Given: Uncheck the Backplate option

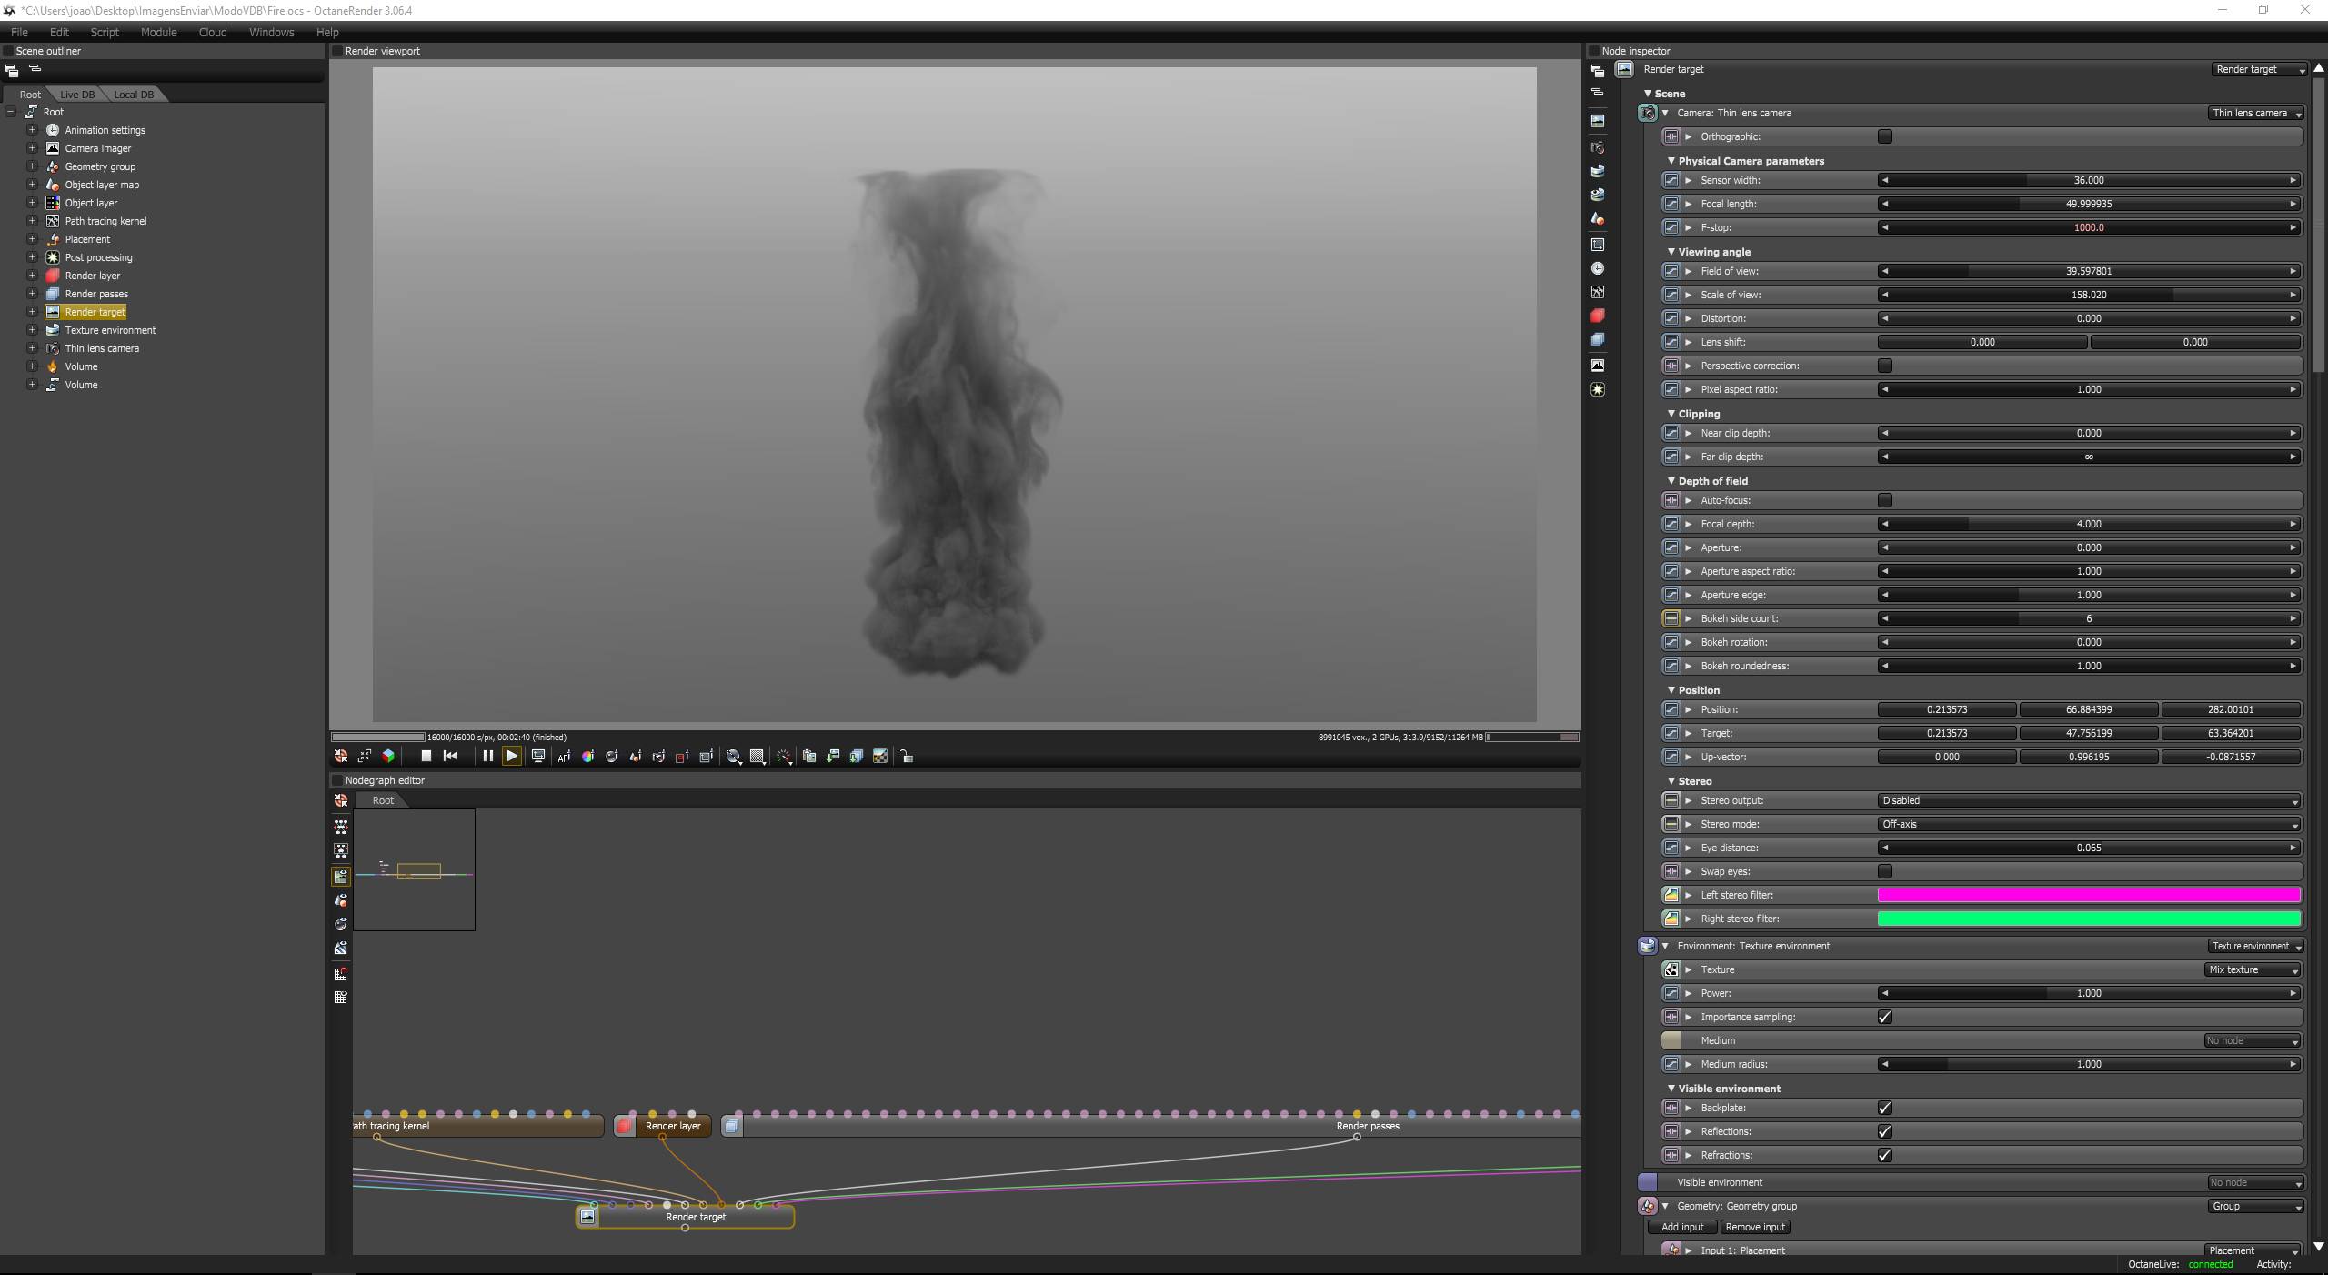Looking at the screenshot, I should 1884,1108.
